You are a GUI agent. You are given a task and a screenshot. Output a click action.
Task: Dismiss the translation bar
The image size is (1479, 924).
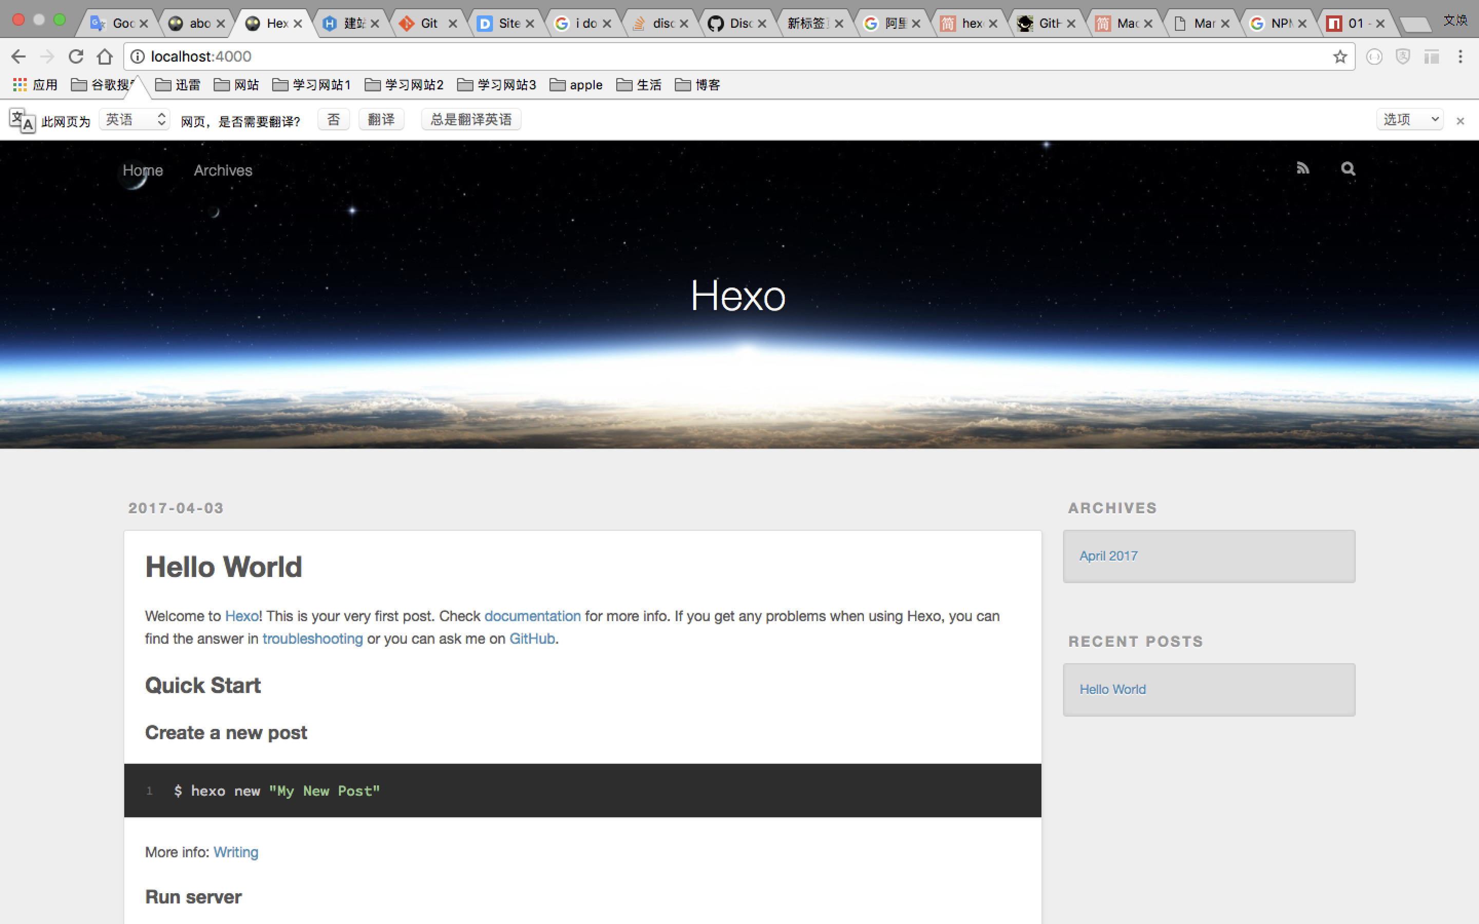pyautogui.click(x=1460, y=121)
